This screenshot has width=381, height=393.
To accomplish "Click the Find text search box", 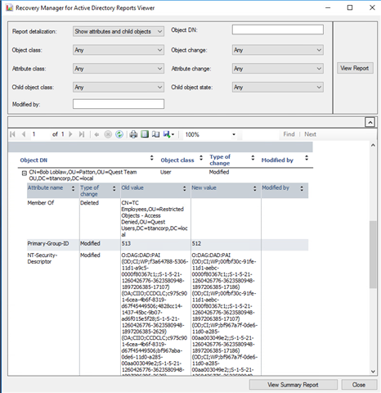I will [x=260, y=134].
